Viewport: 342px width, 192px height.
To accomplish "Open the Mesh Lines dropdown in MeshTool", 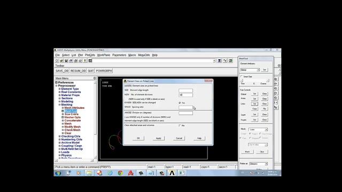I will click(258, 130).
